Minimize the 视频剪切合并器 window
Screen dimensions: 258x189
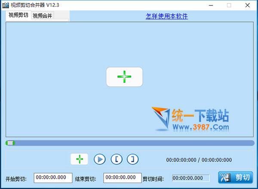coord(210,5)
